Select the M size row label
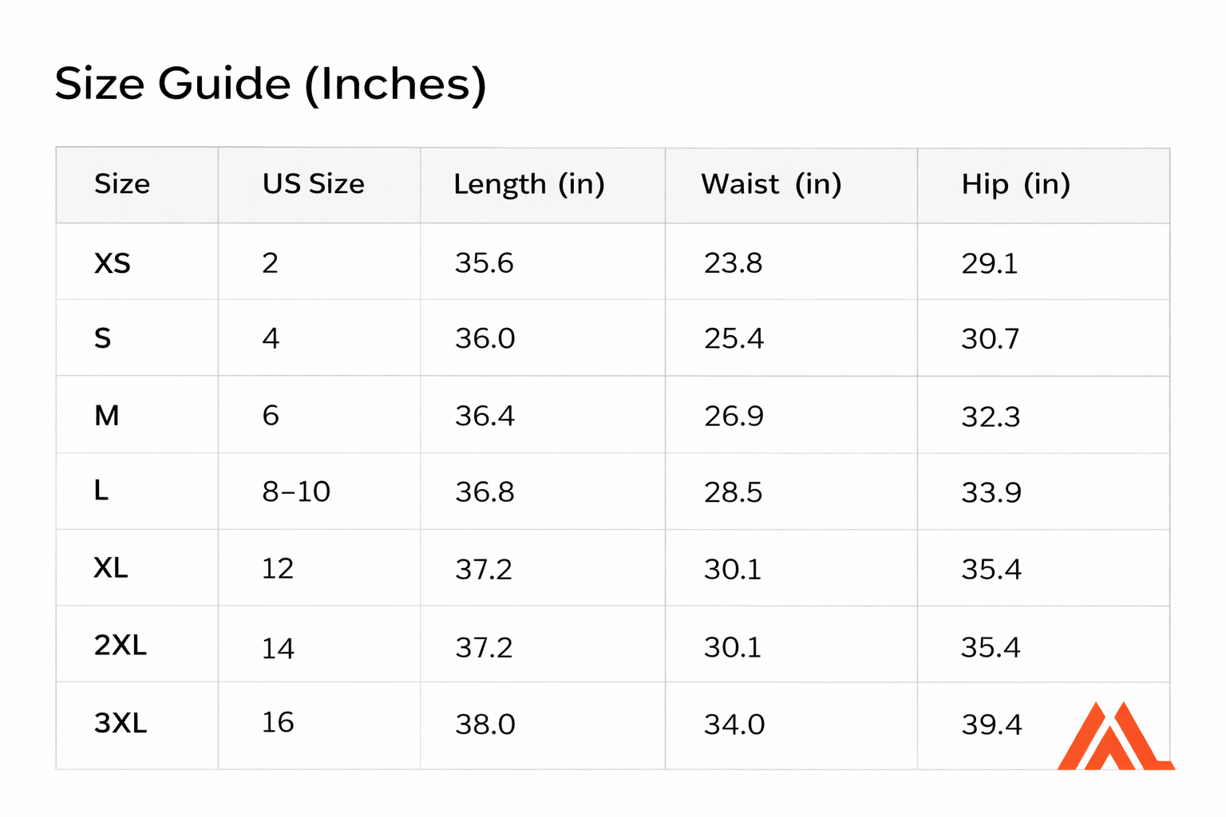This screenshot has width=1226, height=817. (107, 416)
